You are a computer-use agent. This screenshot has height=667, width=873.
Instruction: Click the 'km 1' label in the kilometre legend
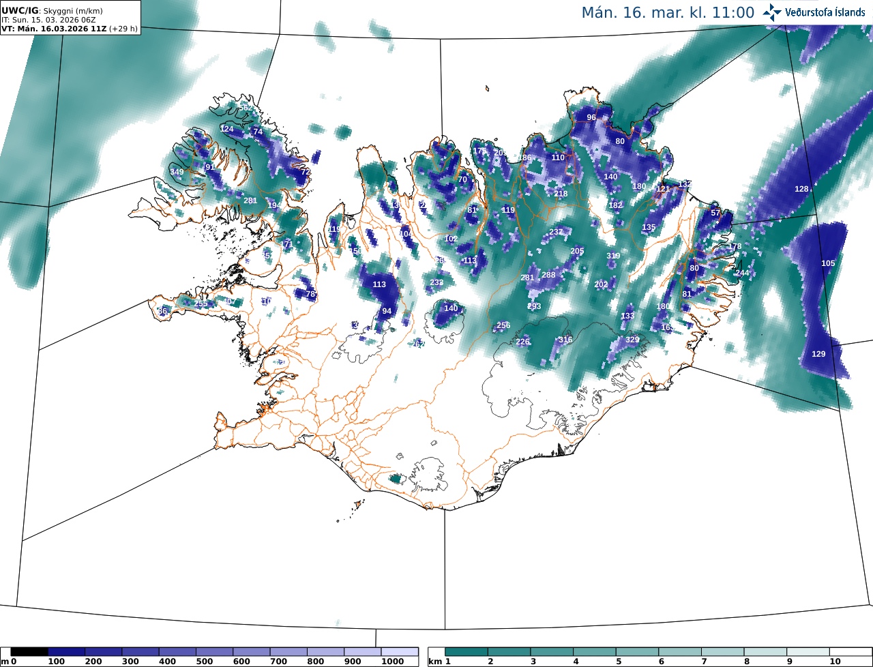click(x=439, y=662)
